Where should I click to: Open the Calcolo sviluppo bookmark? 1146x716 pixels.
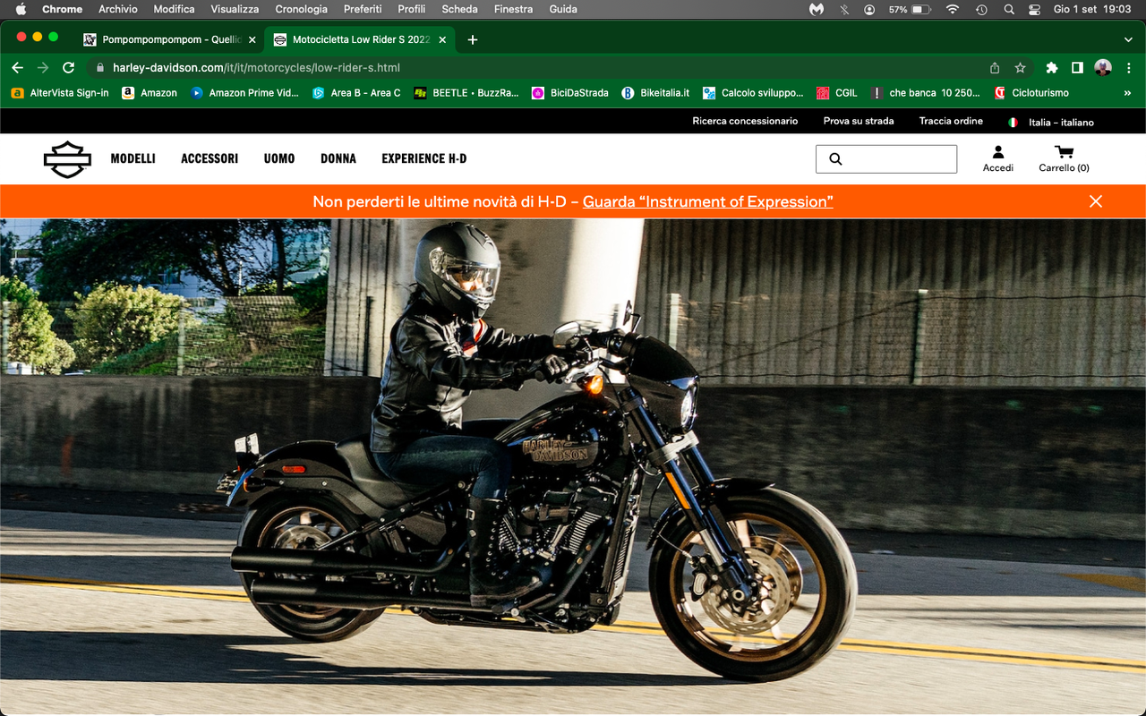click(x=753, y=93)
